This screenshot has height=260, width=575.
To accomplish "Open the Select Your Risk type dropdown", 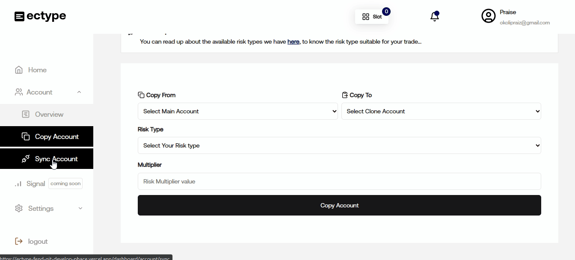I will coord(339,145).
